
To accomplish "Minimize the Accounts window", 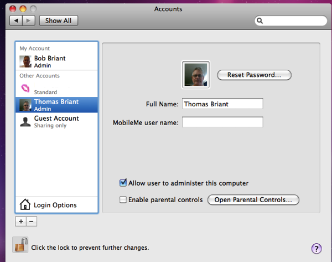I will 23,9.
